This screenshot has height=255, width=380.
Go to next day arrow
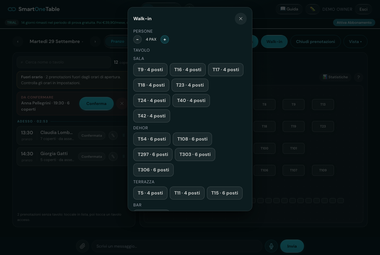[95, 42]
